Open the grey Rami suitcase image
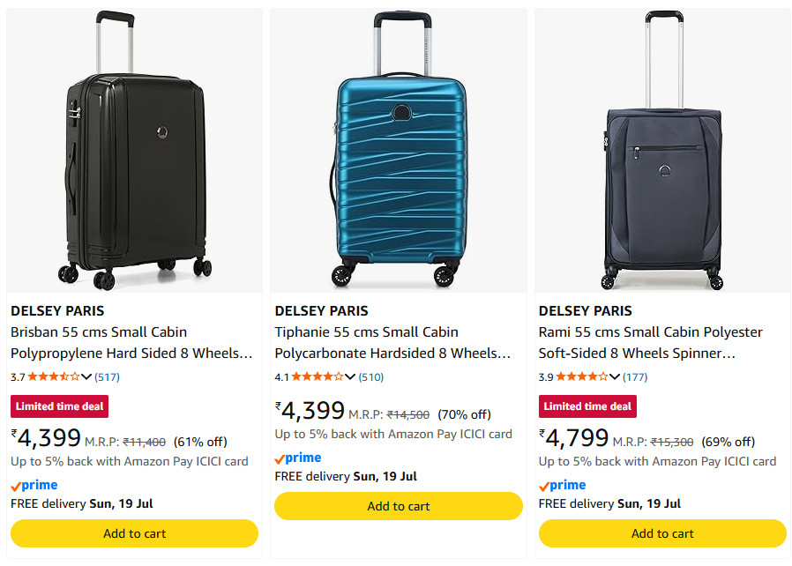Viewport: 792px width, 566px height. pos(662,150)
